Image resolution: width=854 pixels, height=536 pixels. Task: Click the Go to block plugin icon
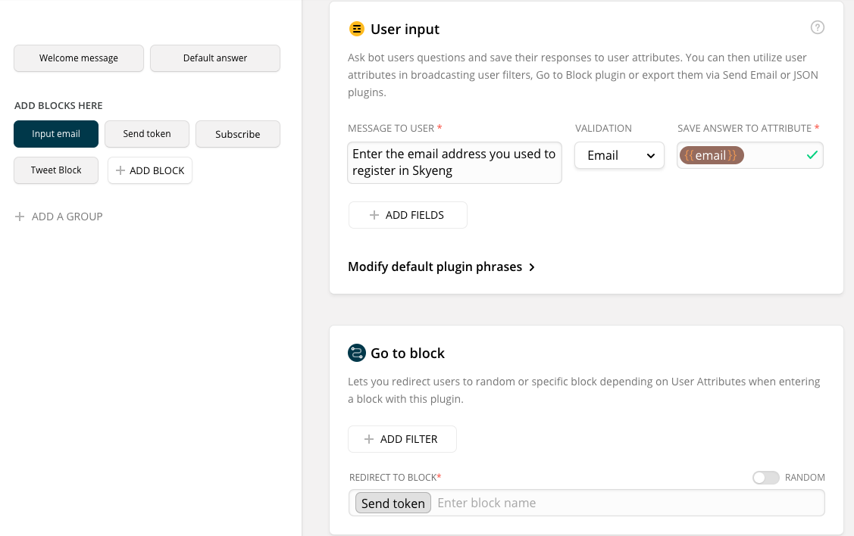[356, 353]
